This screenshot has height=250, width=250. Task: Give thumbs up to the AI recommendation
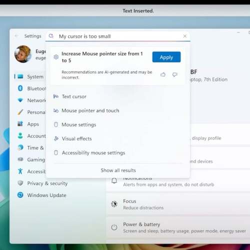click(x=163, y=74)
